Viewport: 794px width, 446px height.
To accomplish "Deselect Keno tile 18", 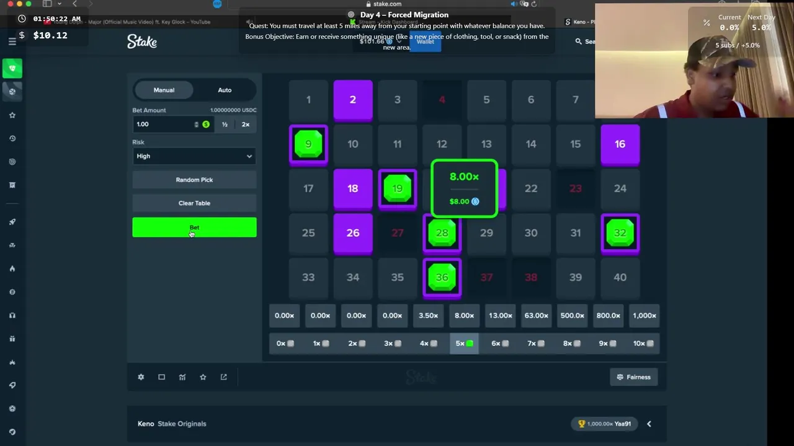I will click(353, 188).
